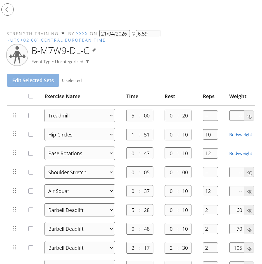Select the 60 kg Barbell Deadlift checkbox
262x264 pixels.
coord(31,210)
